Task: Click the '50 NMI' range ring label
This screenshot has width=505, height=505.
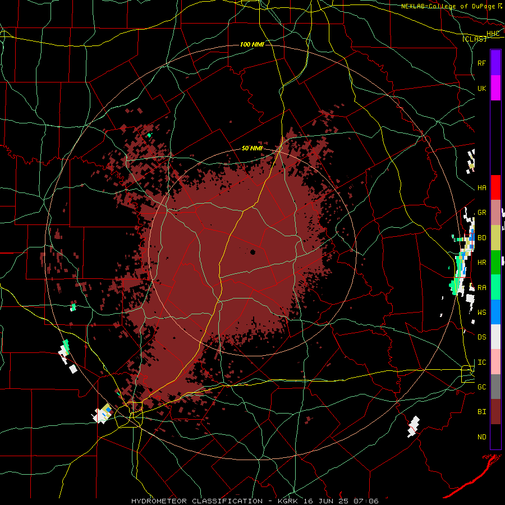Action: click(x=252, y=148)
